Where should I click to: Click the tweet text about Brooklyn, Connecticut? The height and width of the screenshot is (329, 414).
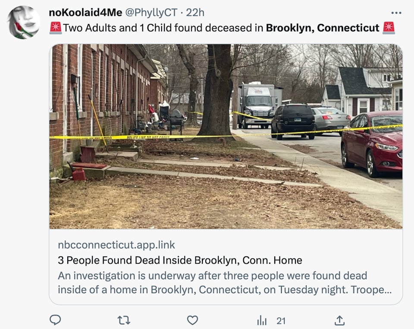pos(222,28)
